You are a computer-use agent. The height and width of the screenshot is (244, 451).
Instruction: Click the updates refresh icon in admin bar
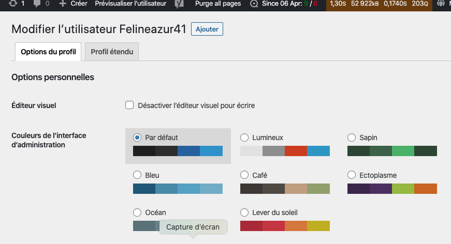pos(11,4)
